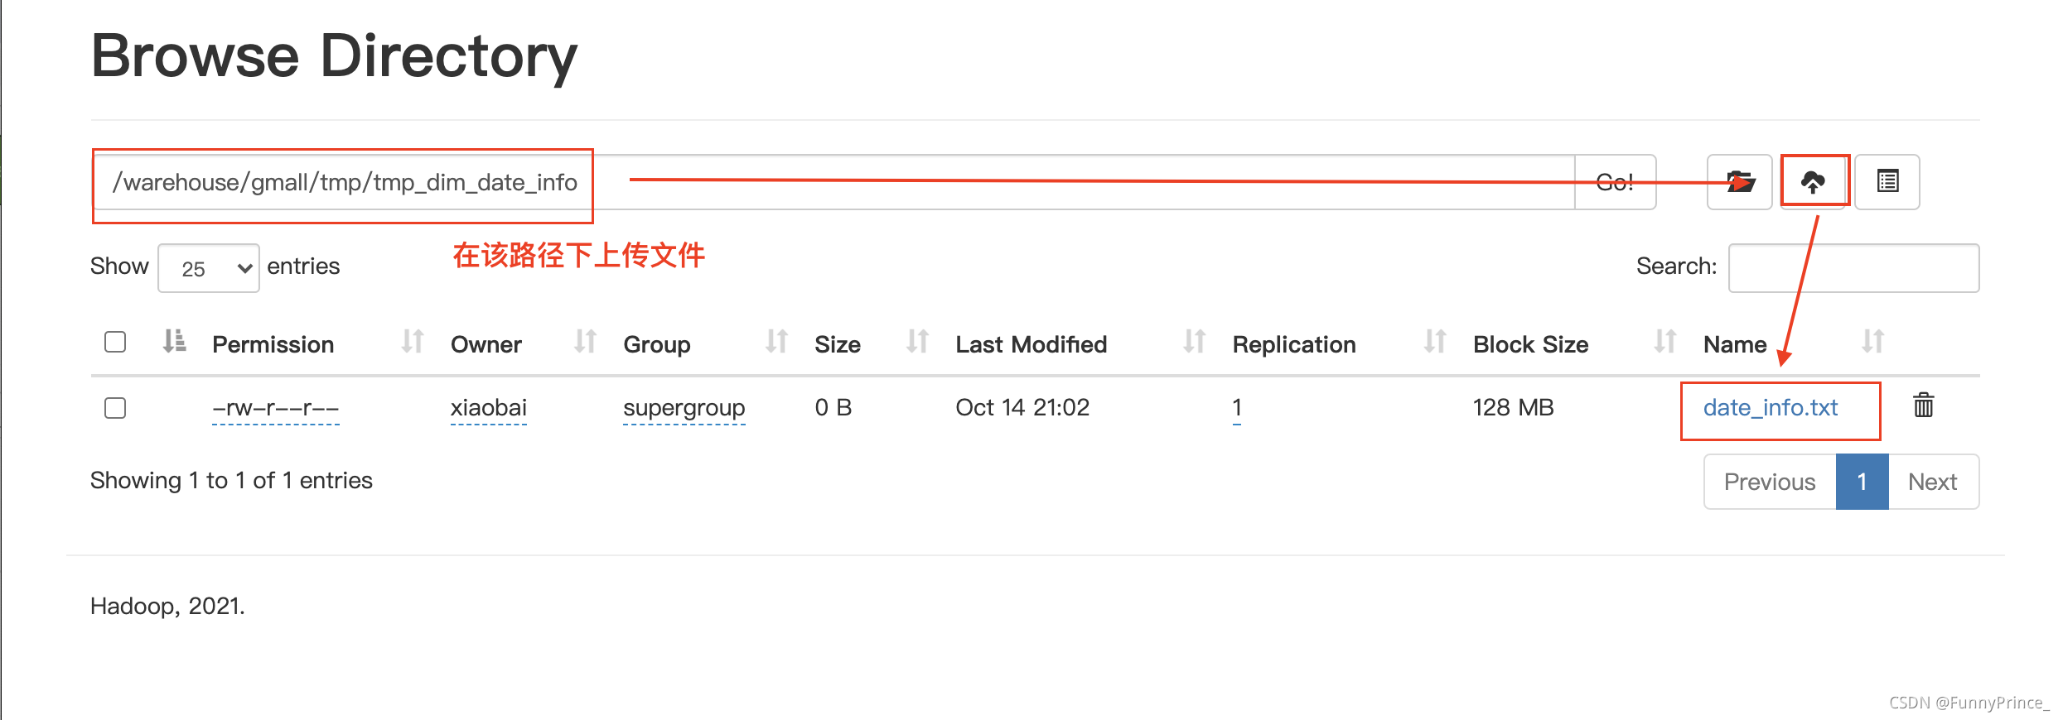Delete date_info.txt with trash icon
This screenshot has width=2063, height=720.
point(1923,406)
